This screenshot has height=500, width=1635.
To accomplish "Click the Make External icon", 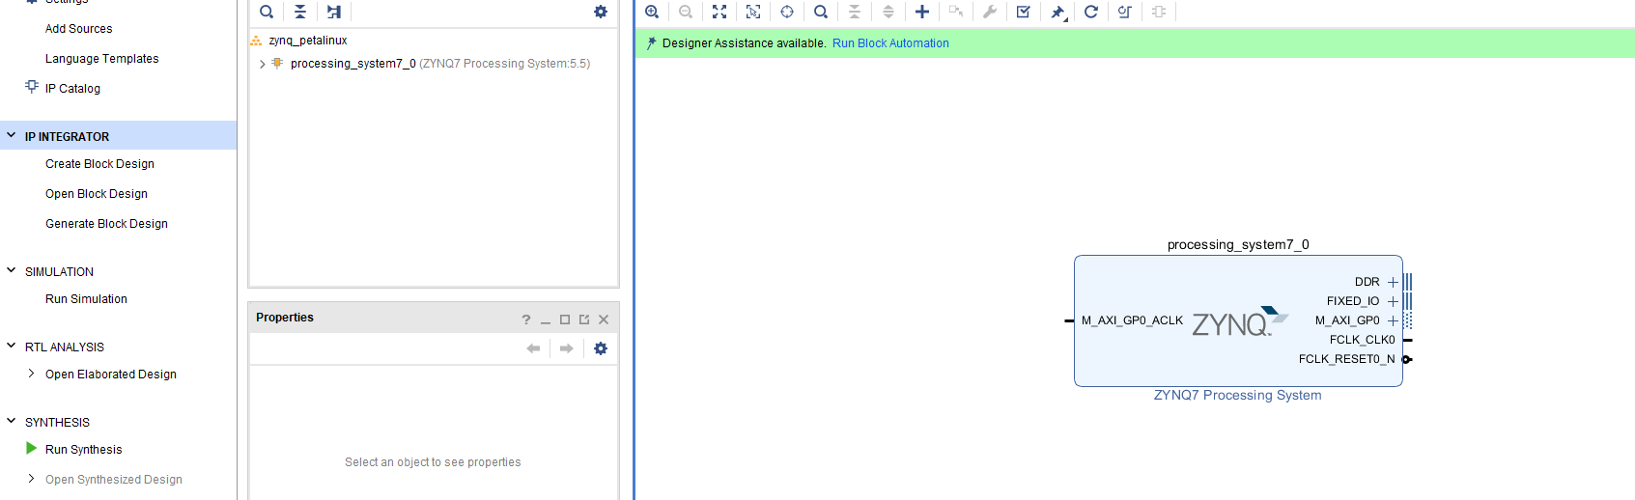I will [x=956, y=12].
